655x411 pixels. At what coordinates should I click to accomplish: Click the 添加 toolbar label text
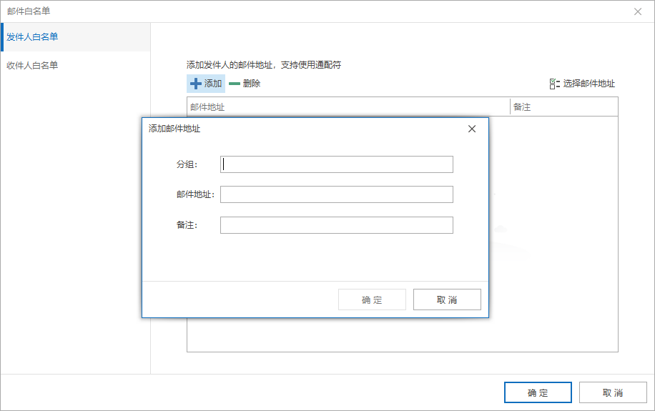click(213, 84)
